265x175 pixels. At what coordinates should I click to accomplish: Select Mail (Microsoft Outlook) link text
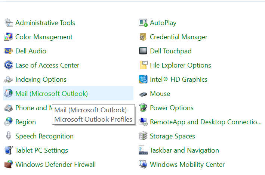click(52, 94)
